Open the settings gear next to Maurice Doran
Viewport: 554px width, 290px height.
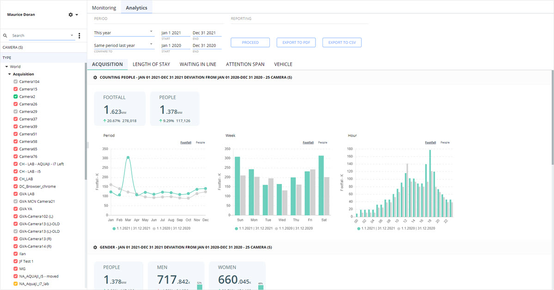(71, 15)
